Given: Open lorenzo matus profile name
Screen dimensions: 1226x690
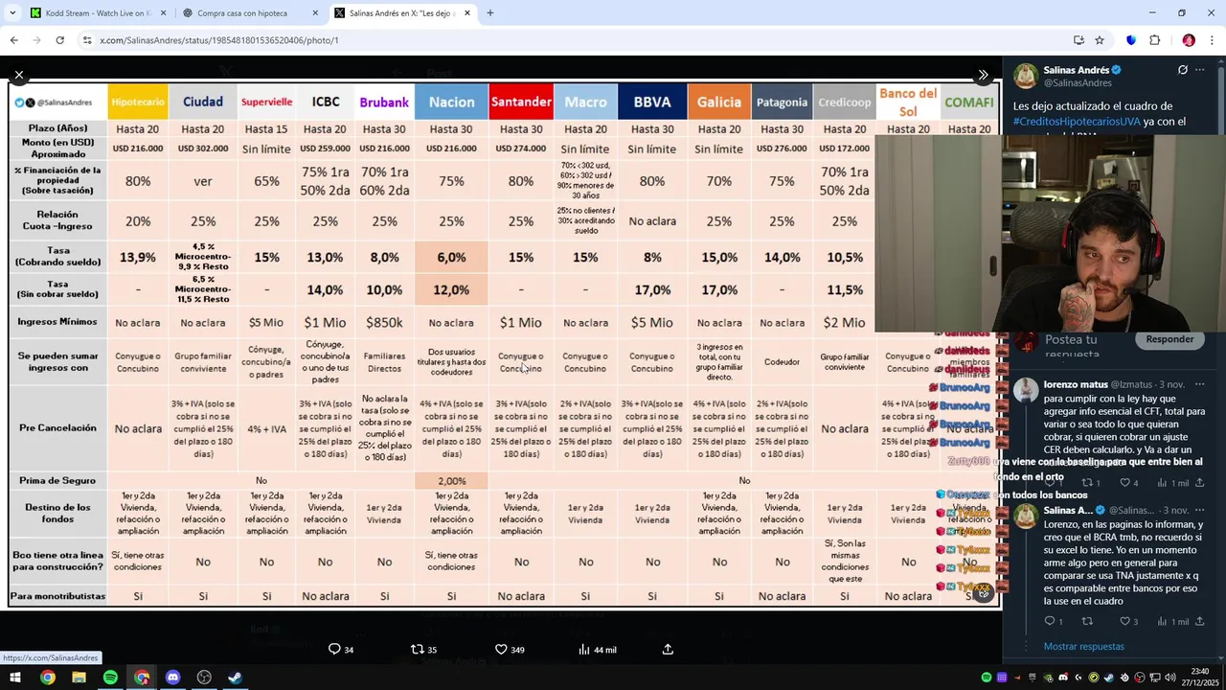Looking at the screenshot, I should point(1076,384).
